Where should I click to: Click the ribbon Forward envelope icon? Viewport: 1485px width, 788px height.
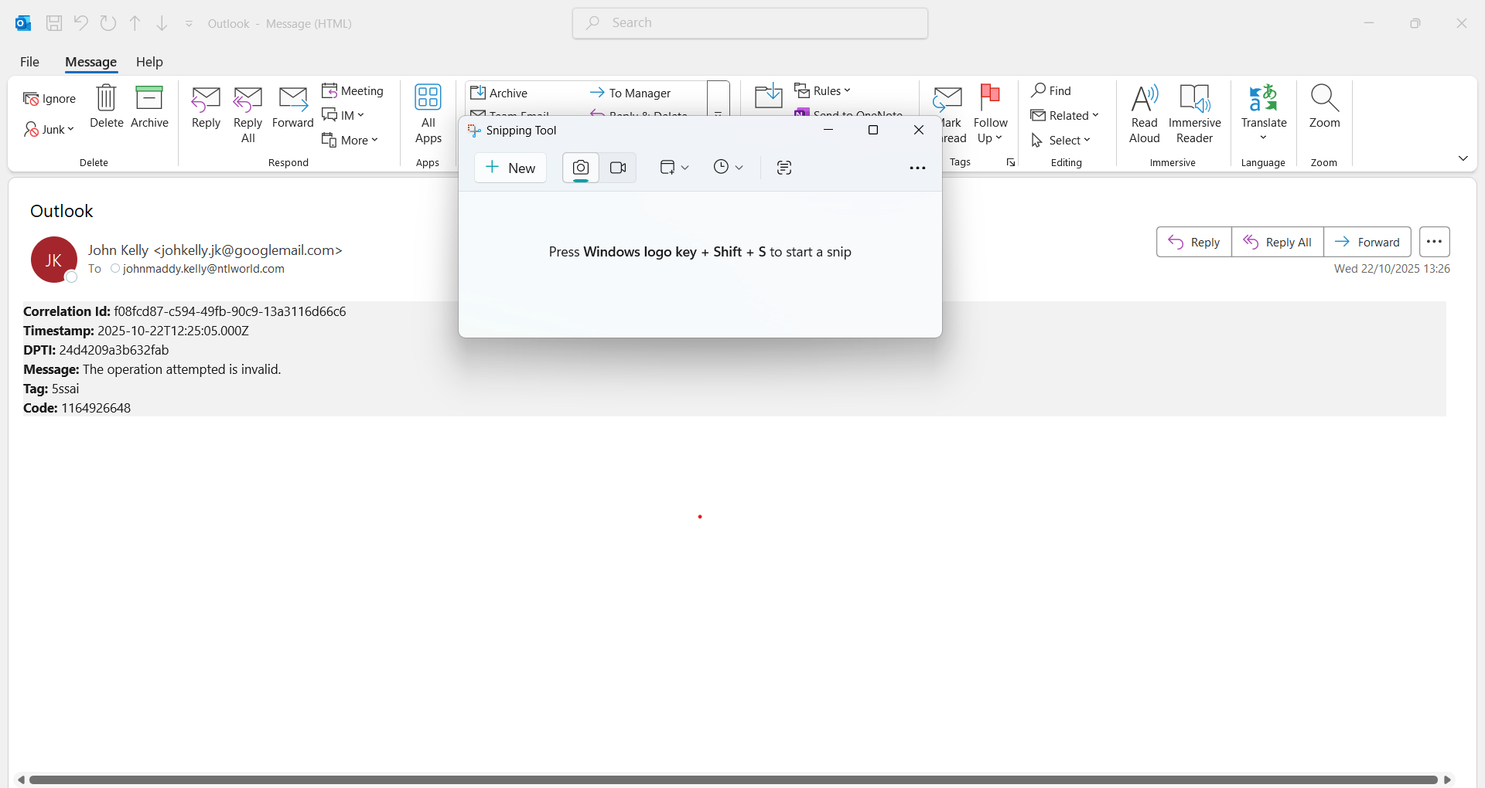(293, 107)
